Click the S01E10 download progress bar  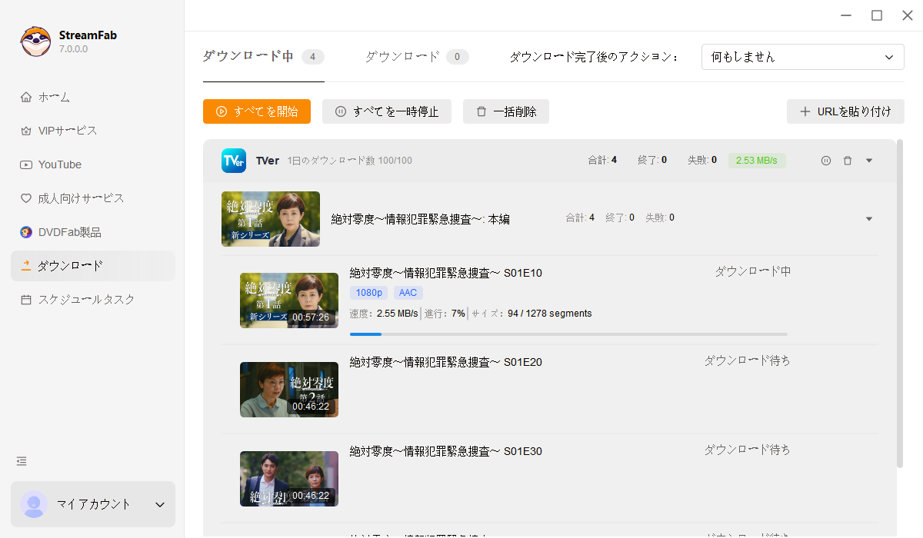[568, 334]
